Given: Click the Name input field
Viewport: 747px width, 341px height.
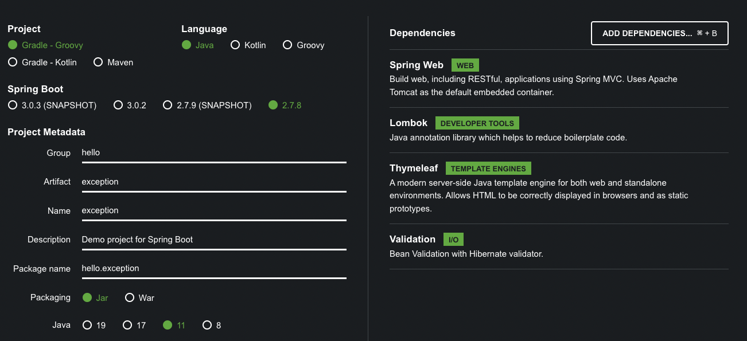Looking at the screenshot, I should (214, 210).
